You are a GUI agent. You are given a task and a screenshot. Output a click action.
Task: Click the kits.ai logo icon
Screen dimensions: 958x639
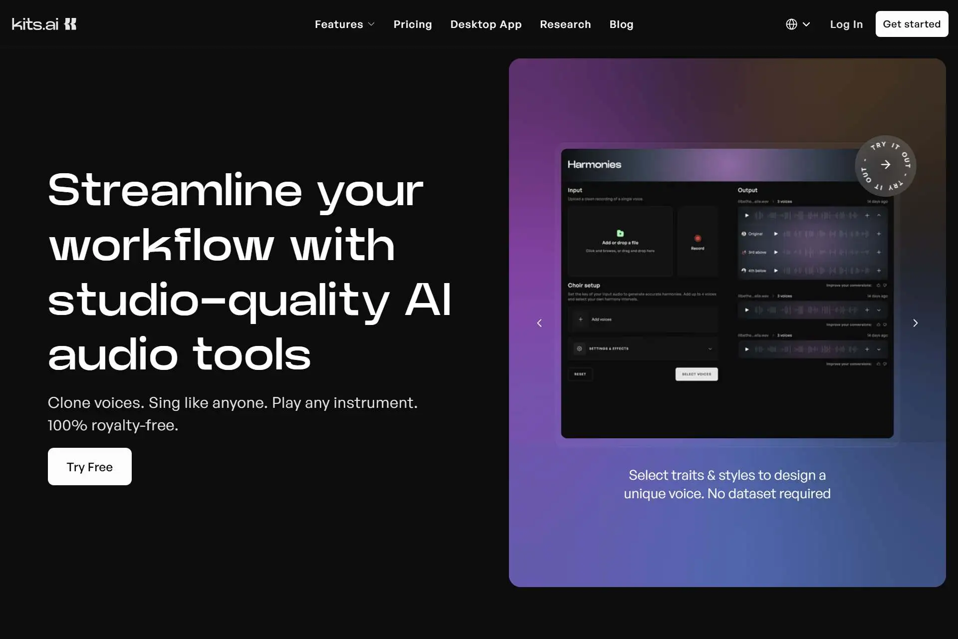70,23
